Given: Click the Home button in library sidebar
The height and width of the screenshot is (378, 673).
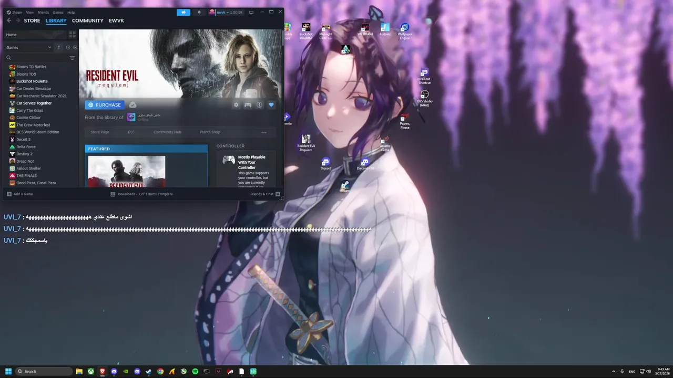Looking at the screenshot, I should click(x=35, y=35).
